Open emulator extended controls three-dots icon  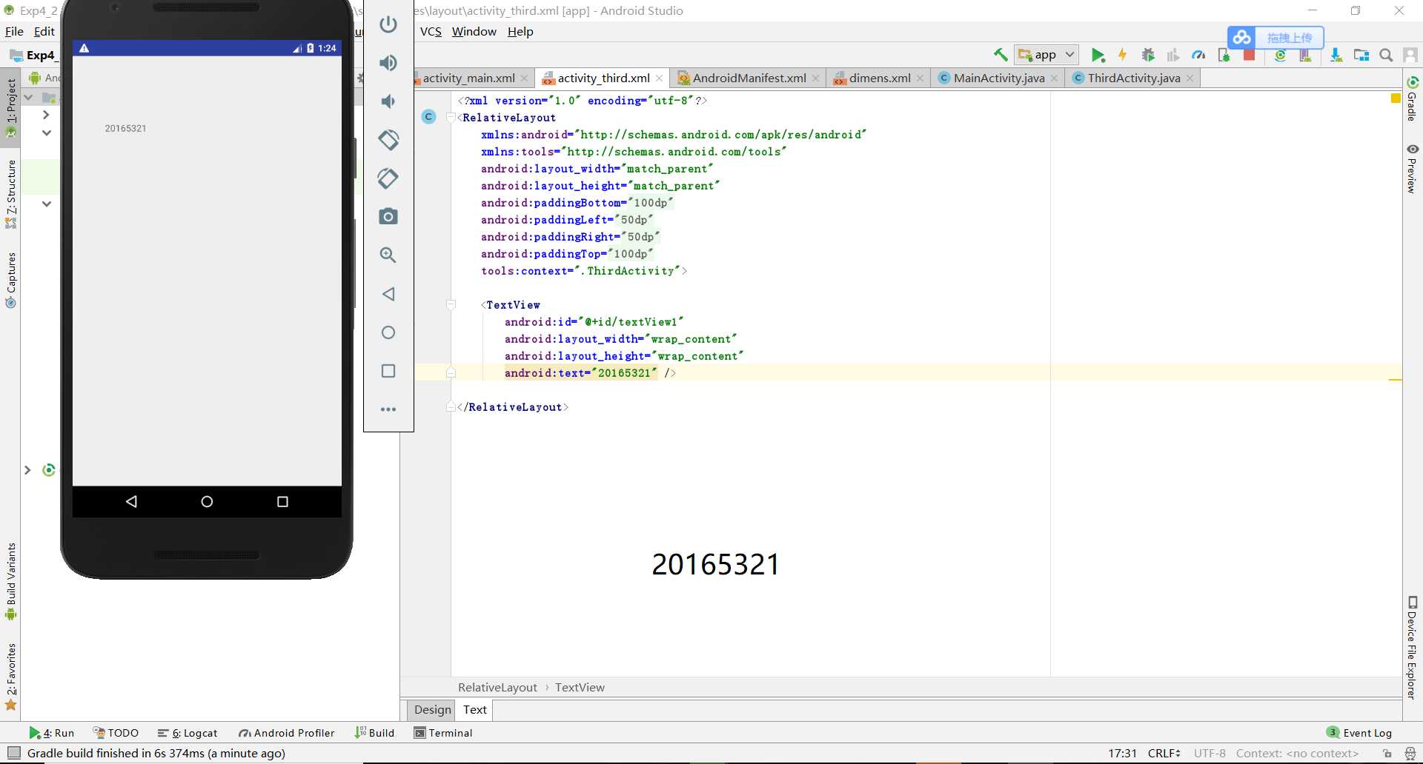[388, 409]
